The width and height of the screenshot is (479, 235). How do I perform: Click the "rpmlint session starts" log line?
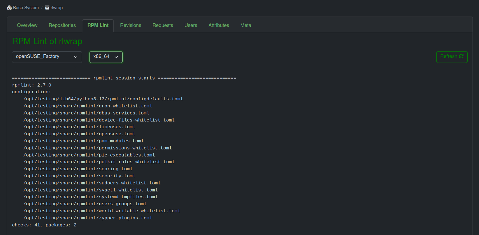point(124,78)
